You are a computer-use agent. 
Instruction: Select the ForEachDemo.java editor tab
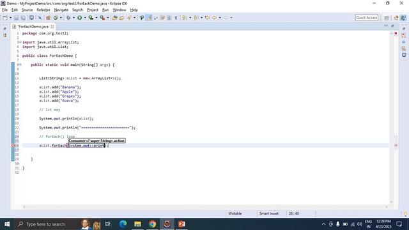pos(33,27)
